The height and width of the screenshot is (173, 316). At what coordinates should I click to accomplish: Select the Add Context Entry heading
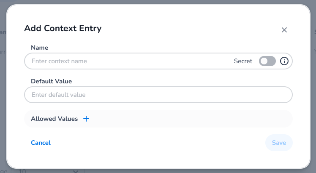[x=63, y=28]
